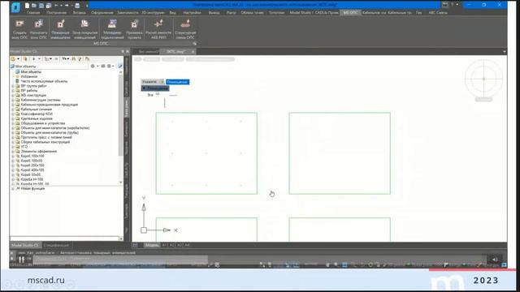Select Короб 100x100 tree item

tap(32, 156)
